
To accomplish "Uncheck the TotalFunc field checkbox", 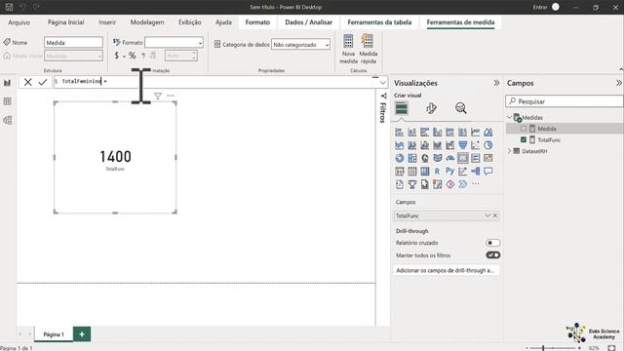I will click(x=524, y=139).
